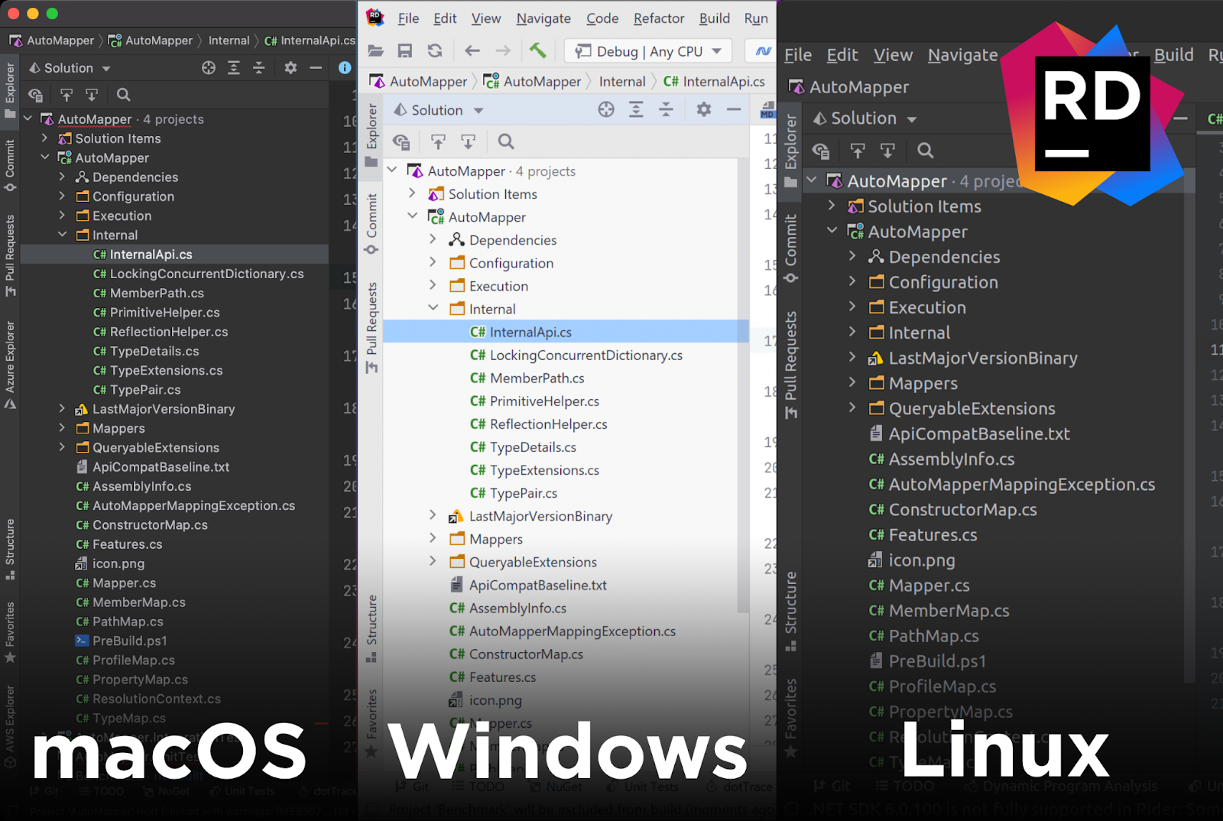
Task: Expand all icon in Windows Solution panel
Action: (x=636, y=110)
